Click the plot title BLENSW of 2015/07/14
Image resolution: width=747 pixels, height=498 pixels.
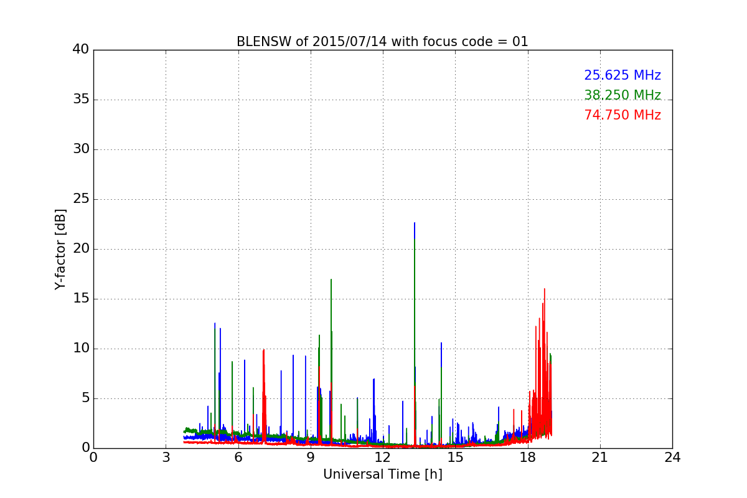point(382,42)
